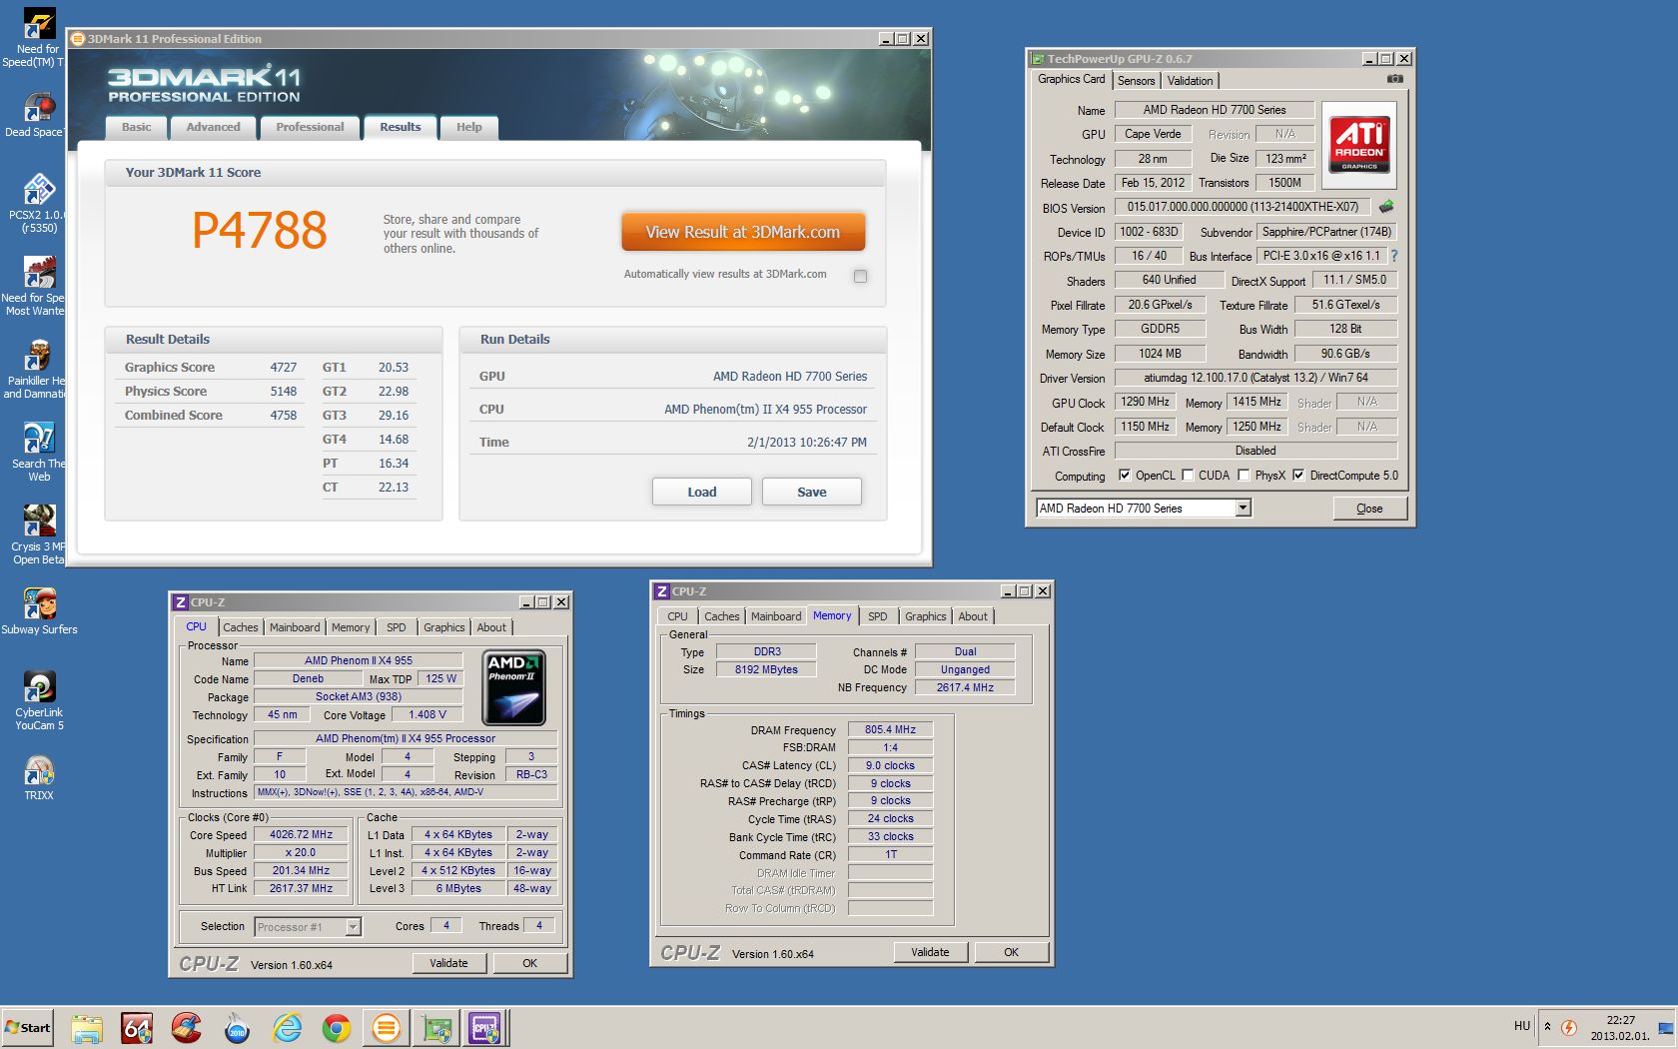The width and height of the screenshot is (1678, 1049).
Task: Launch CCleaner from the taskbar
Action: pyautogui.click(x=187, y=1028)
